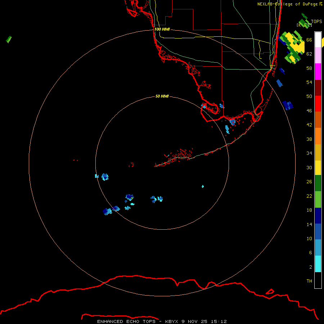The width and height of the screenshot is (324, 324).
Task: Click the KBYX radar site identifier
Action: click(171, 321)
